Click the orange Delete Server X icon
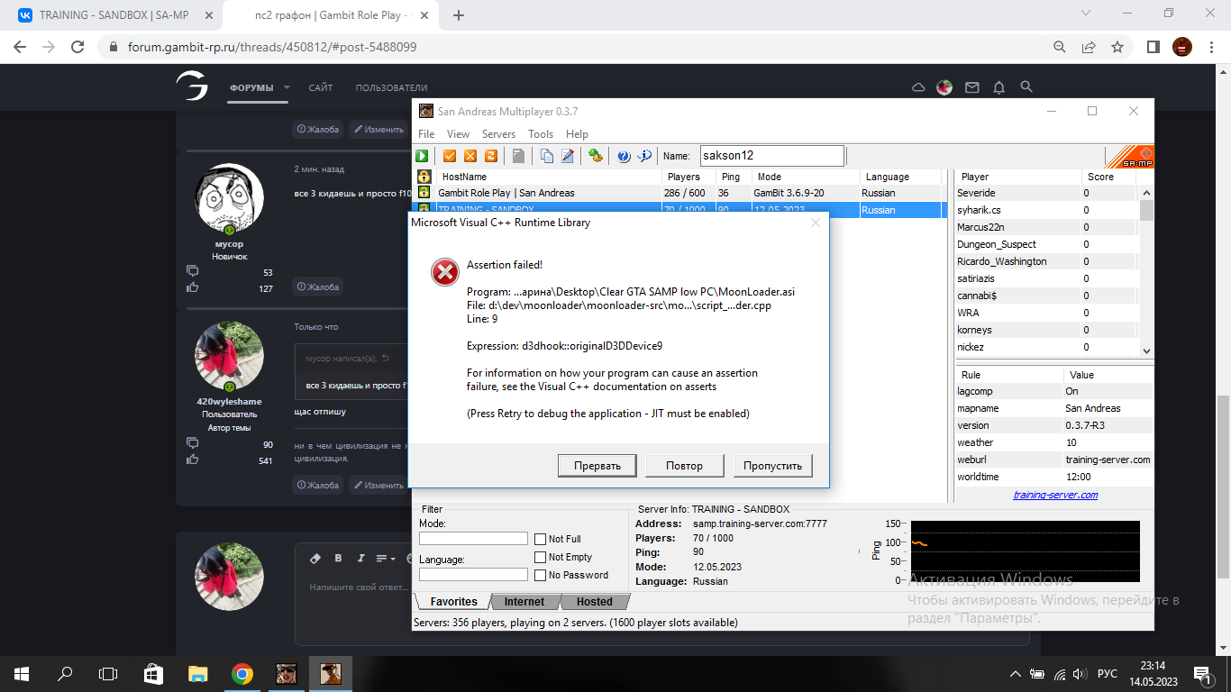The image size is (1231, 692). [470, 156]
